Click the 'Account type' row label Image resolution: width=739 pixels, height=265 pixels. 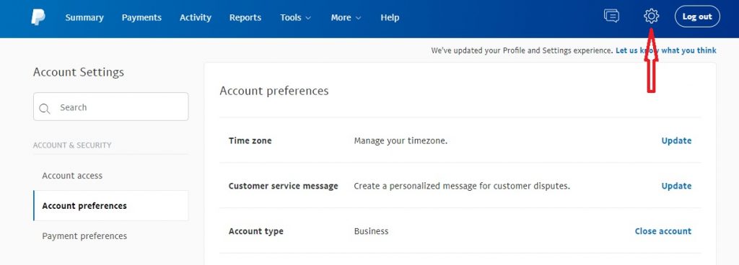256,231
